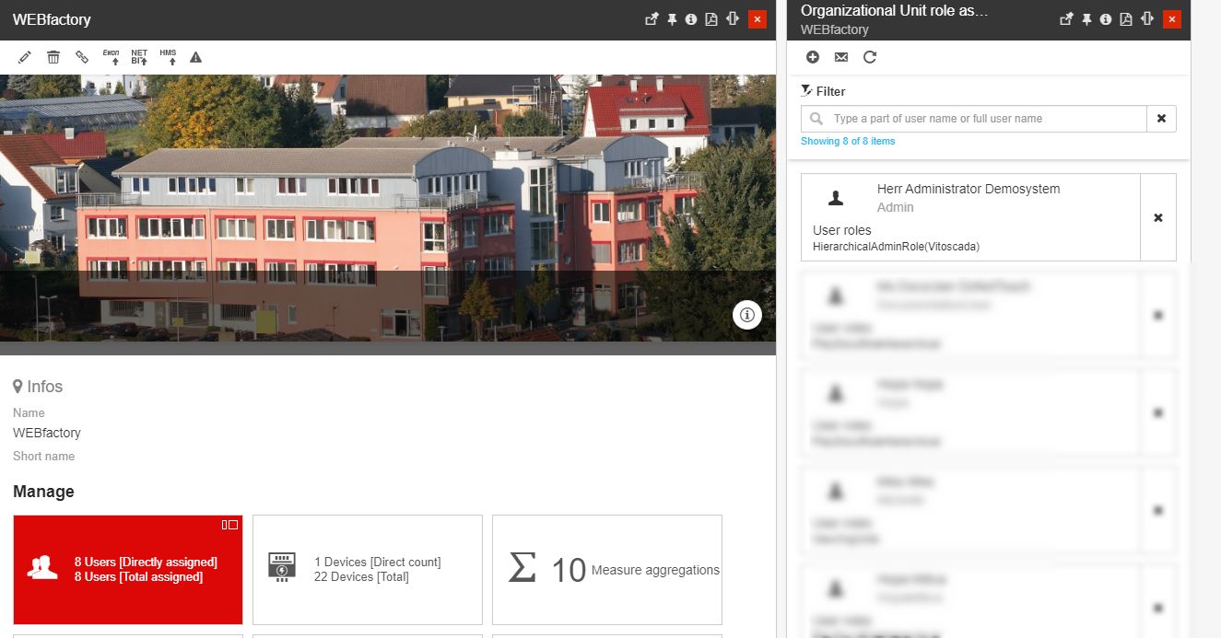Image resolution: width=1221 pixels, height=638 pixels.
Task: Click the Ewon upload icon
Action: [112, 57]
